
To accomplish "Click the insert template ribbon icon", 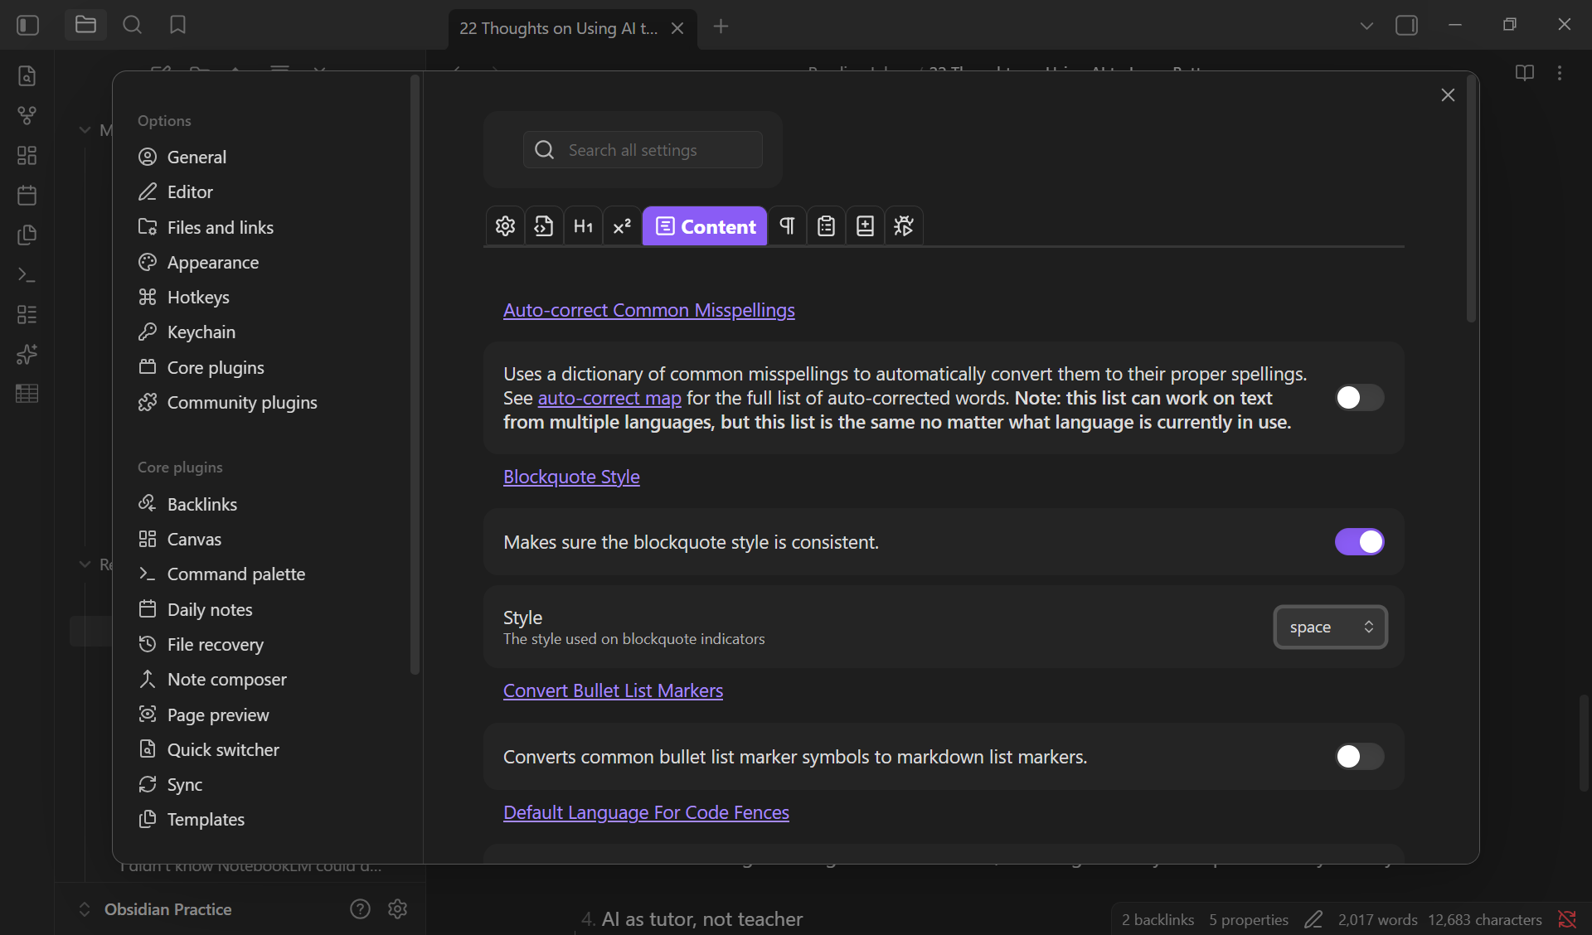I will (x=27, y=235).
